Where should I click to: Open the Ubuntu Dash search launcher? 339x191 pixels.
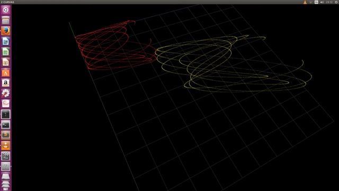6,10
